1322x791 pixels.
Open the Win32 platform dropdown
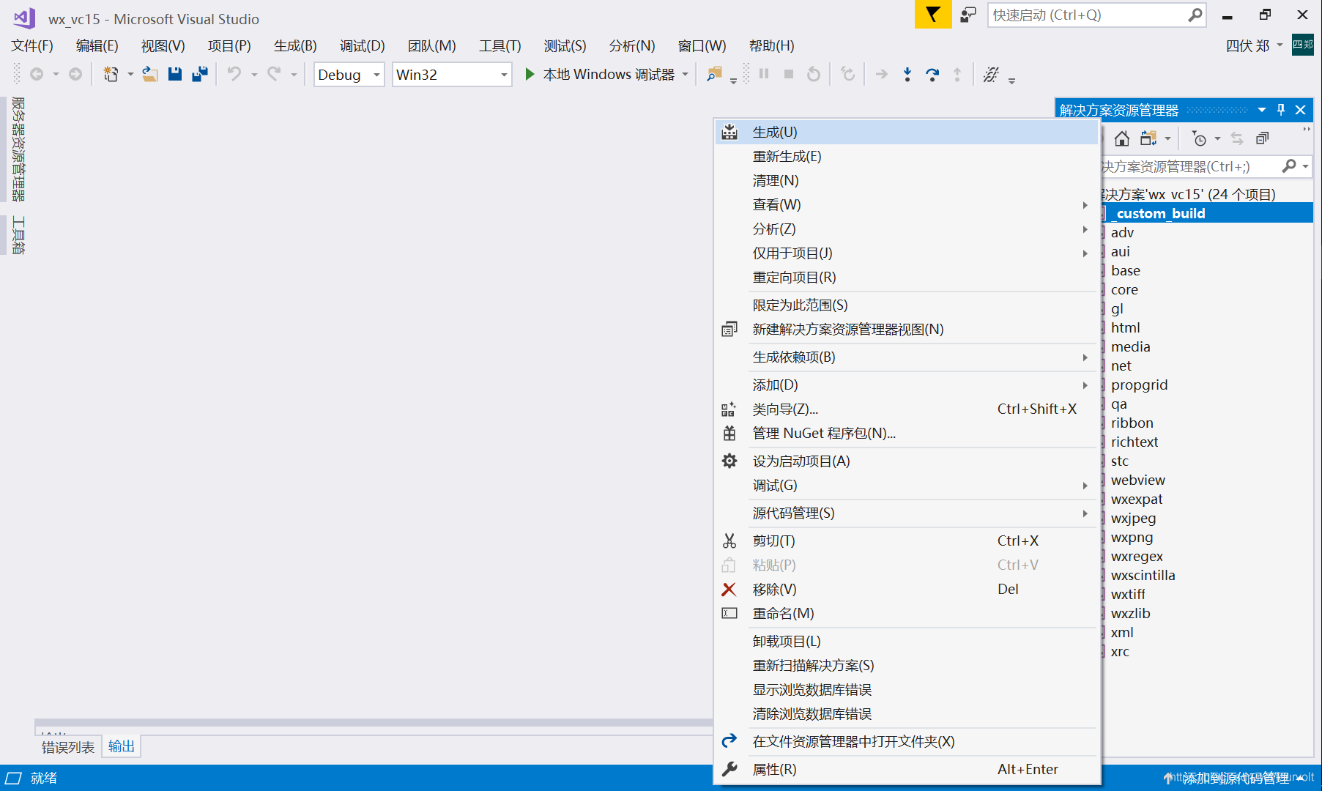451,74
